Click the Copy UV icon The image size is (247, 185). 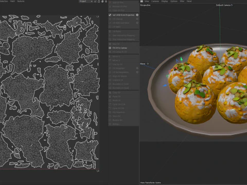110,92
